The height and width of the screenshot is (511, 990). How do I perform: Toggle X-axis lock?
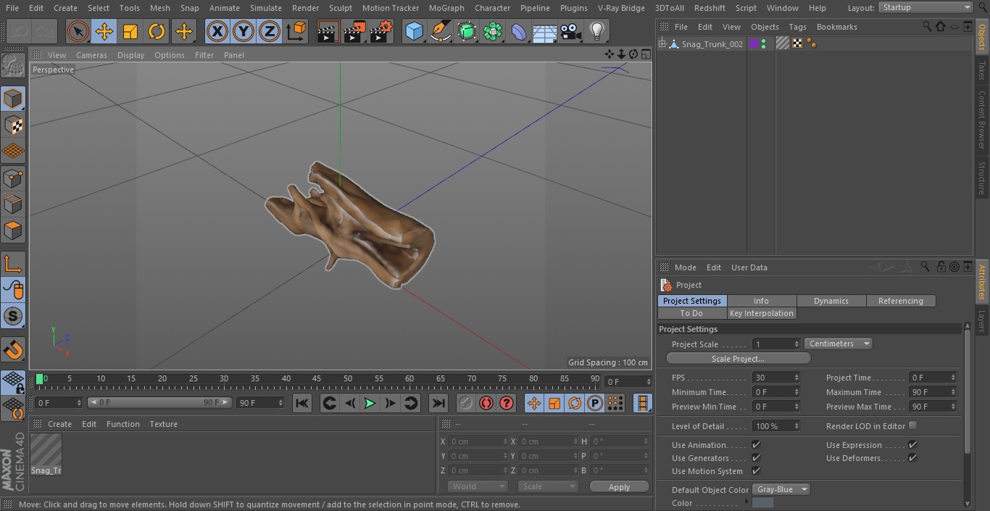[x=217, y=32]
